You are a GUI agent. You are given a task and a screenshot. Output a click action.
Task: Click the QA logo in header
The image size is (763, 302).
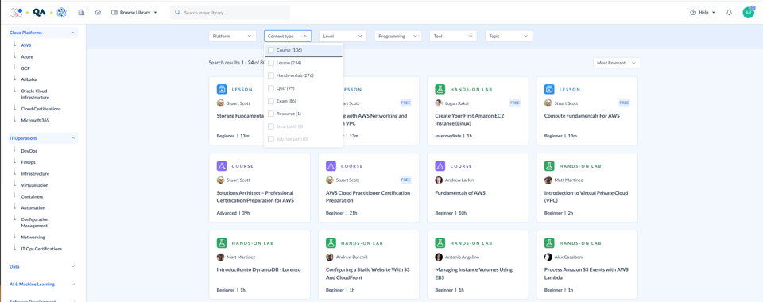[x=40, y=12]
